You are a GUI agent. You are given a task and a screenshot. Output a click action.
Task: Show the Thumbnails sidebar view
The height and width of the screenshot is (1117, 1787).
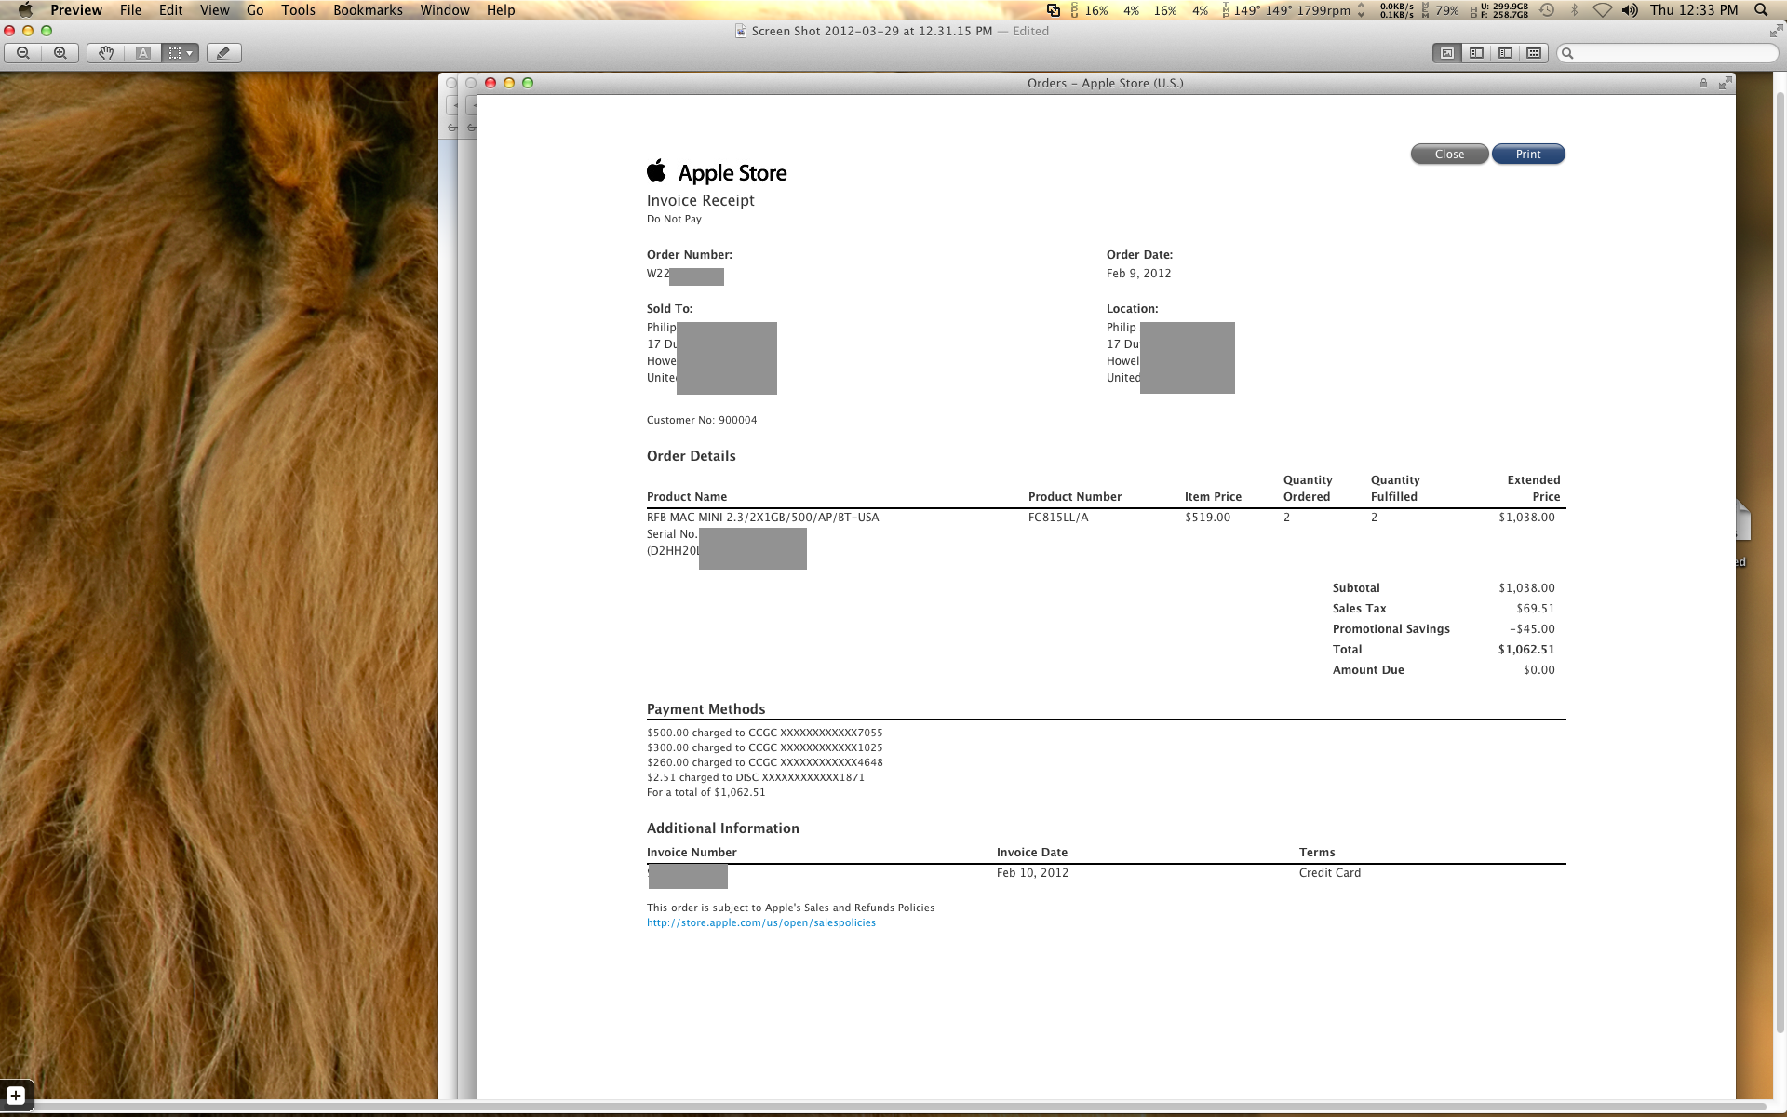pyautogui.click(x=1476, y=53)
